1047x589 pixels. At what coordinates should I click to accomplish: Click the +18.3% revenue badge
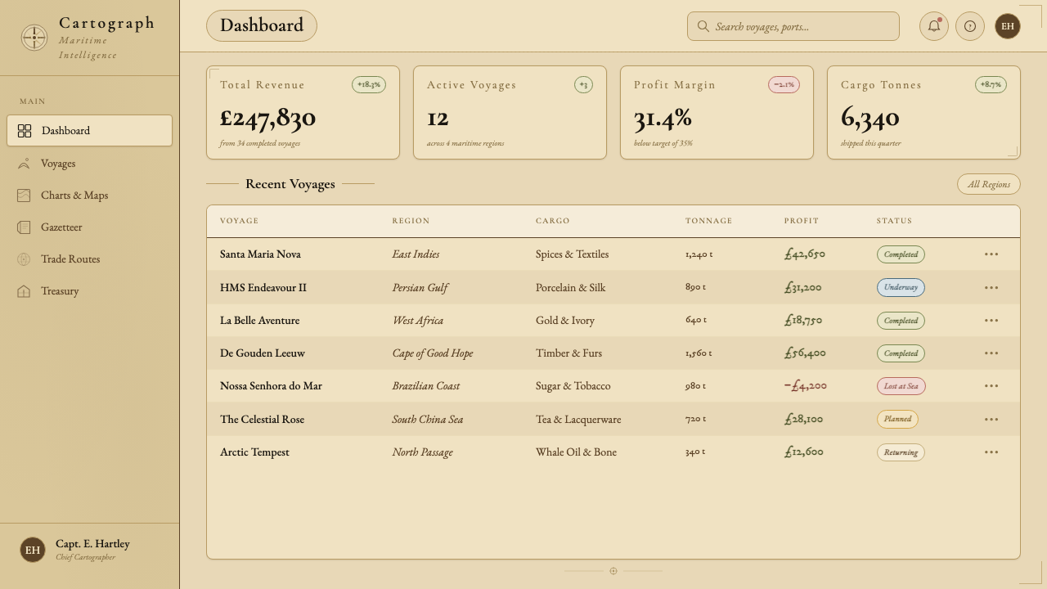(x=369, y=85)
